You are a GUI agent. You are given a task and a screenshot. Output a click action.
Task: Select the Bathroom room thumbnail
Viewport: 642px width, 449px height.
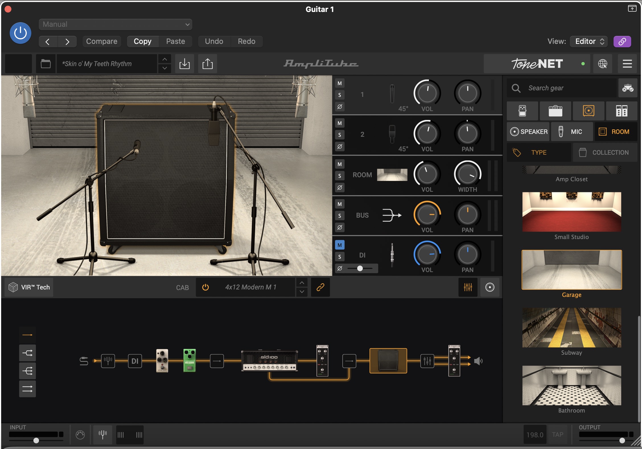(572, 385)
